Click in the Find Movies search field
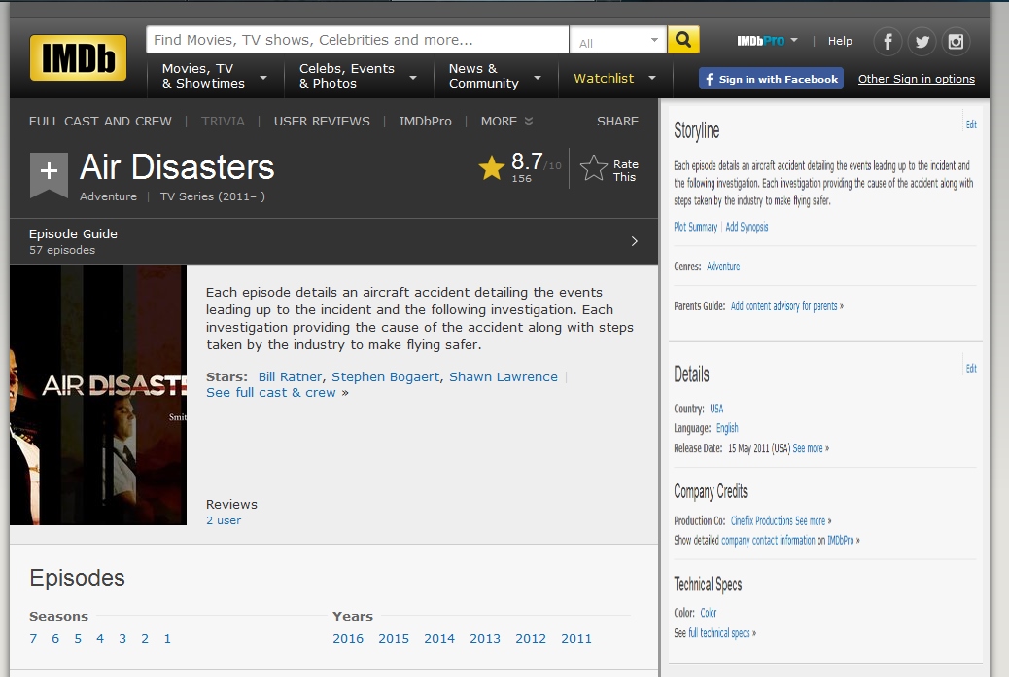Viewport: 1009px width, 677px height. pos(357,40)
